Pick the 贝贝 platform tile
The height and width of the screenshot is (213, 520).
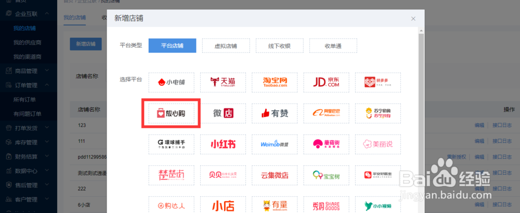tap(223, 175)
